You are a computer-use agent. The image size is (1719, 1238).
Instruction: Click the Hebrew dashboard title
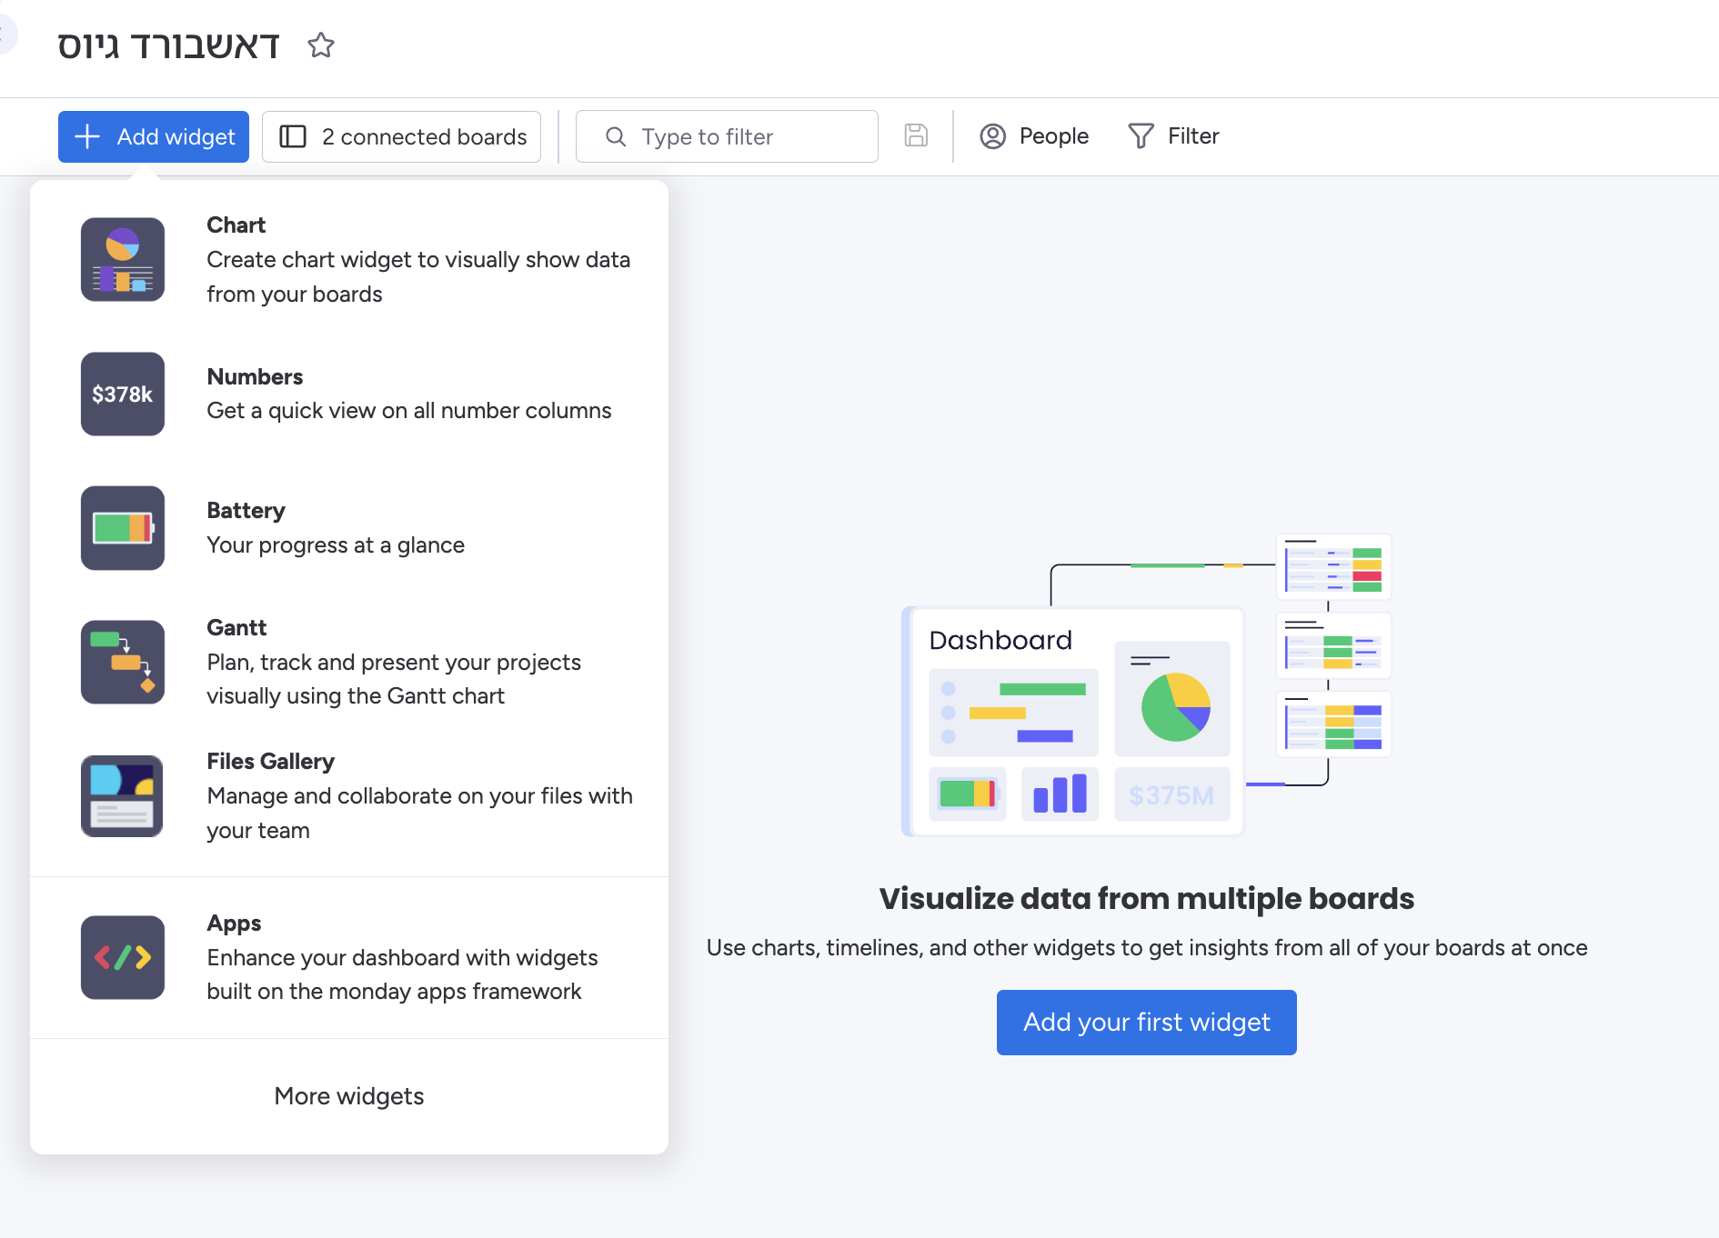coord(169,45)
